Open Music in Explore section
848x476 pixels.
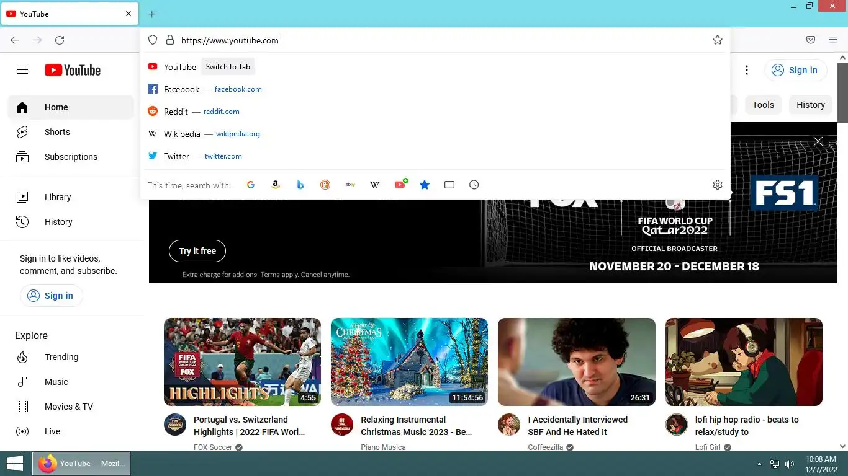pos(71,382)
